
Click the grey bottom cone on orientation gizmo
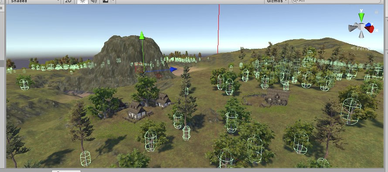click(361, 35)
